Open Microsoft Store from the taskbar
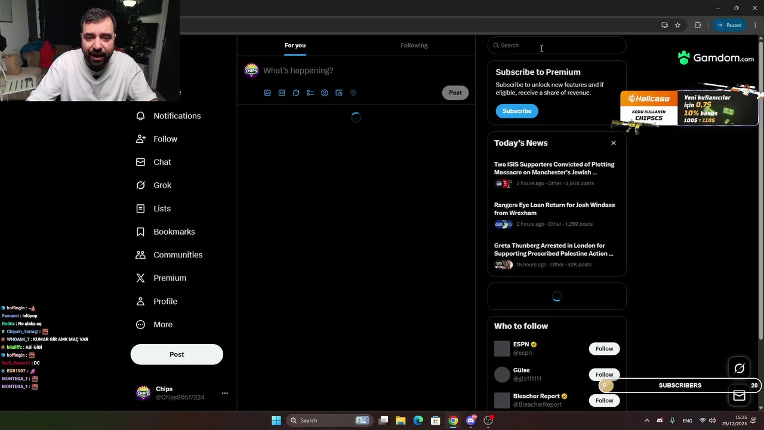764x430 pixels. (436, 420)
